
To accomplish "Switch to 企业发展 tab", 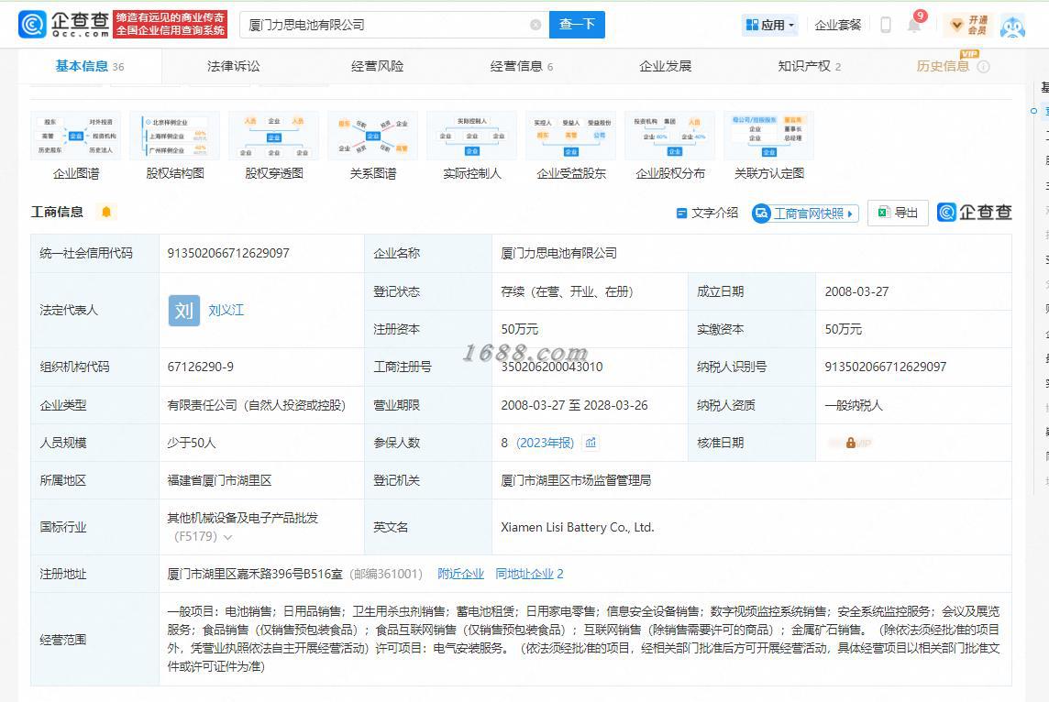I will coord(665,66).
